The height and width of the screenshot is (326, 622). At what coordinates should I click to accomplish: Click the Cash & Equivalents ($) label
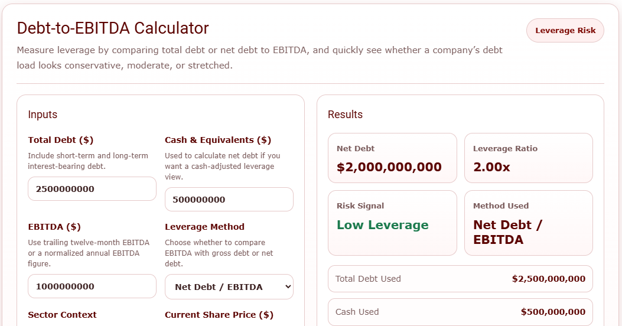pos(218,140)
